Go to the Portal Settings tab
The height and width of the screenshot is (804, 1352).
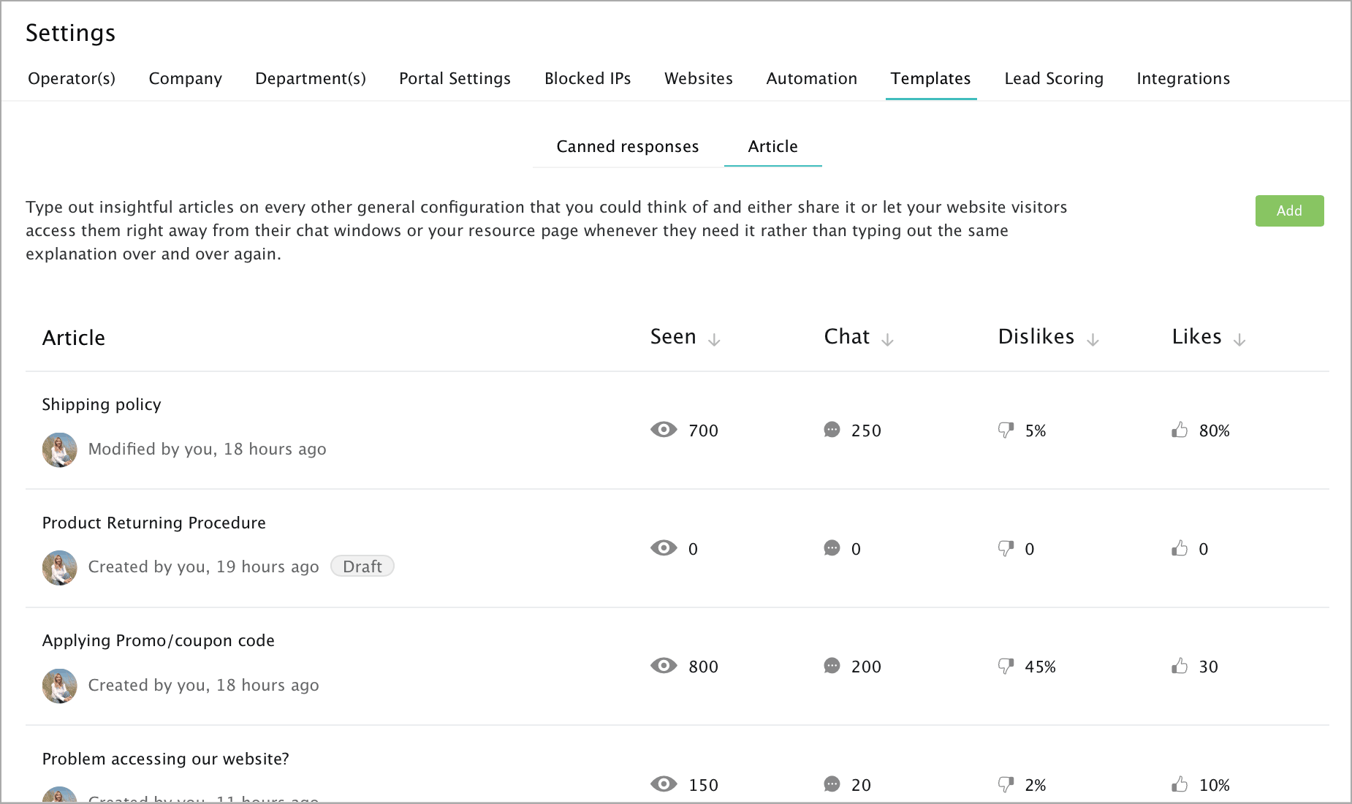click(x=455, y=78)
